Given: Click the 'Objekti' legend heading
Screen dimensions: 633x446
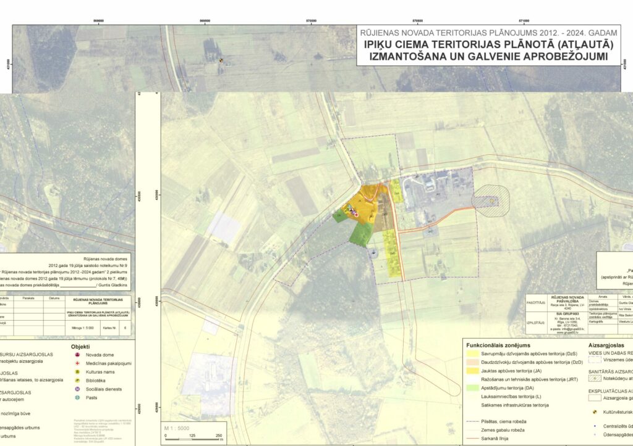Looking at the screenshot, I should pos(80,347).
